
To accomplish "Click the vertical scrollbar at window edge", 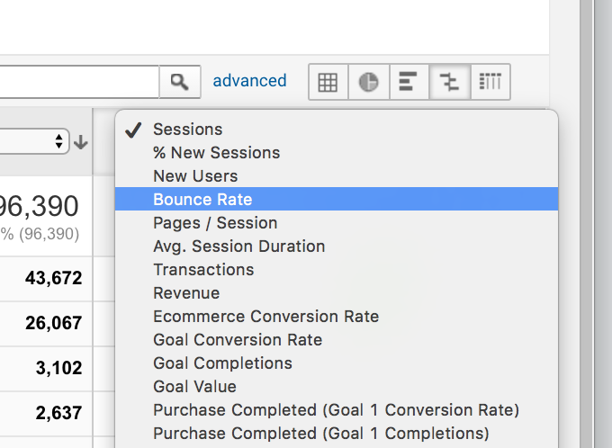I will click(x=587, y=224).
